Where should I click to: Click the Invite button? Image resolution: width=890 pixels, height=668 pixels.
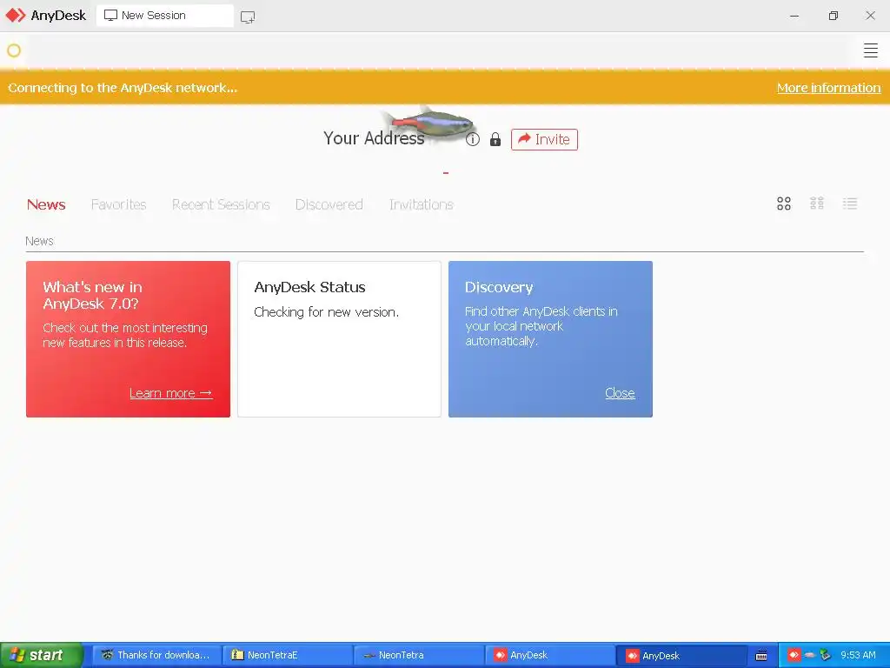544,139
